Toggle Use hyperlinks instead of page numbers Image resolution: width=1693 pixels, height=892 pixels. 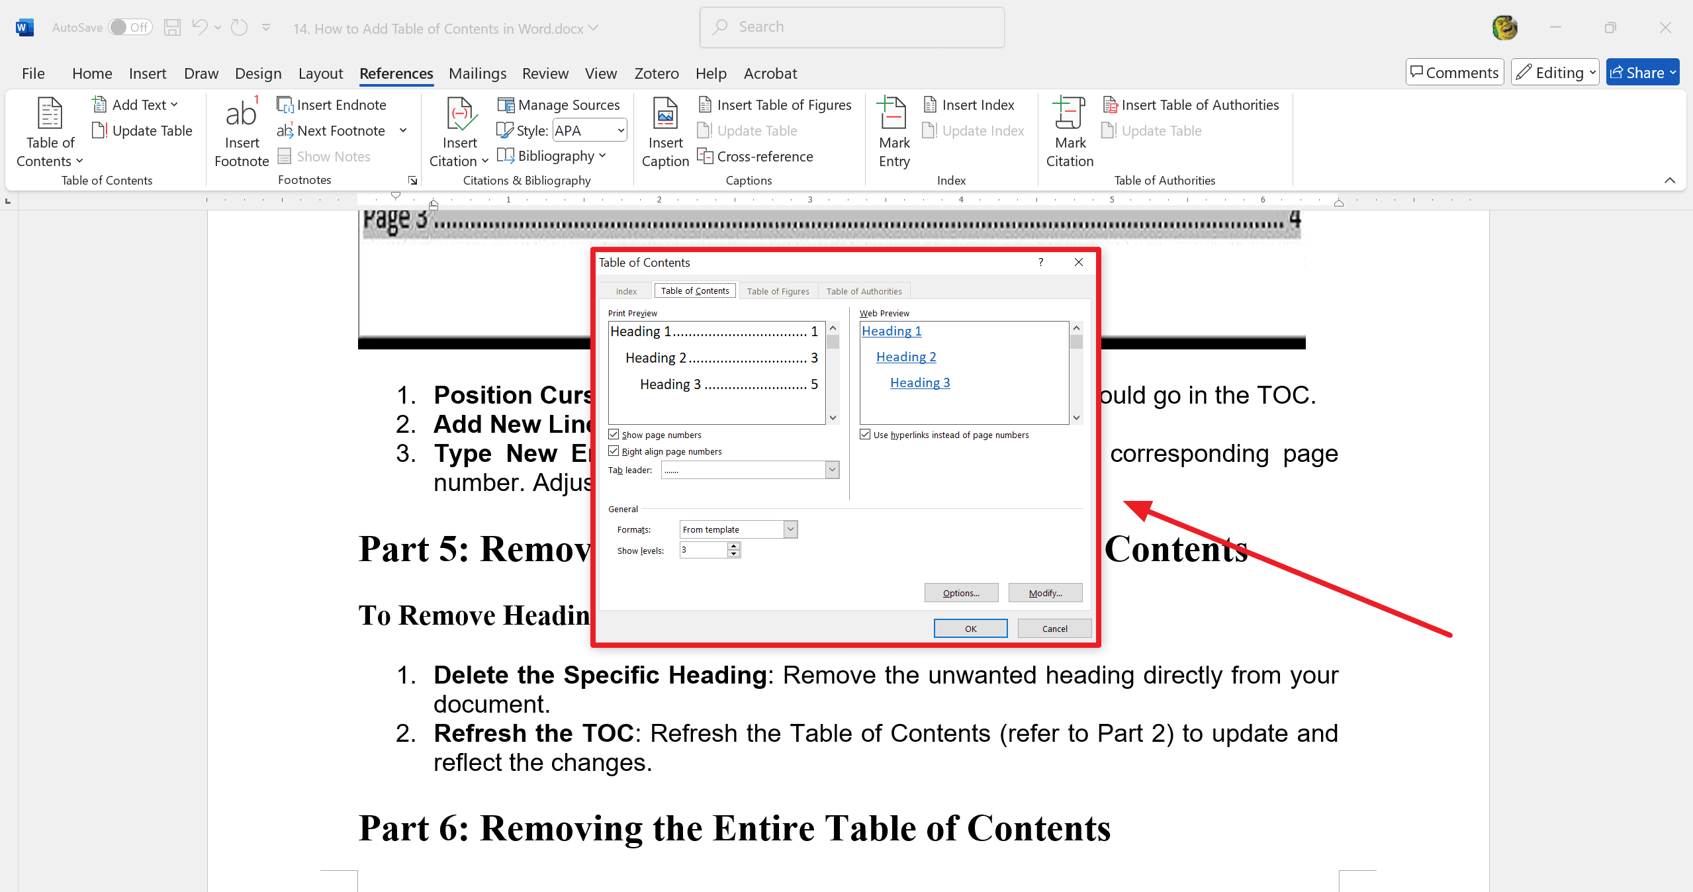coord(863,435)
